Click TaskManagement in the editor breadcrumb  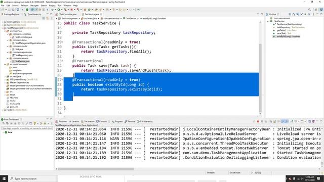click(x=69, y=19)
